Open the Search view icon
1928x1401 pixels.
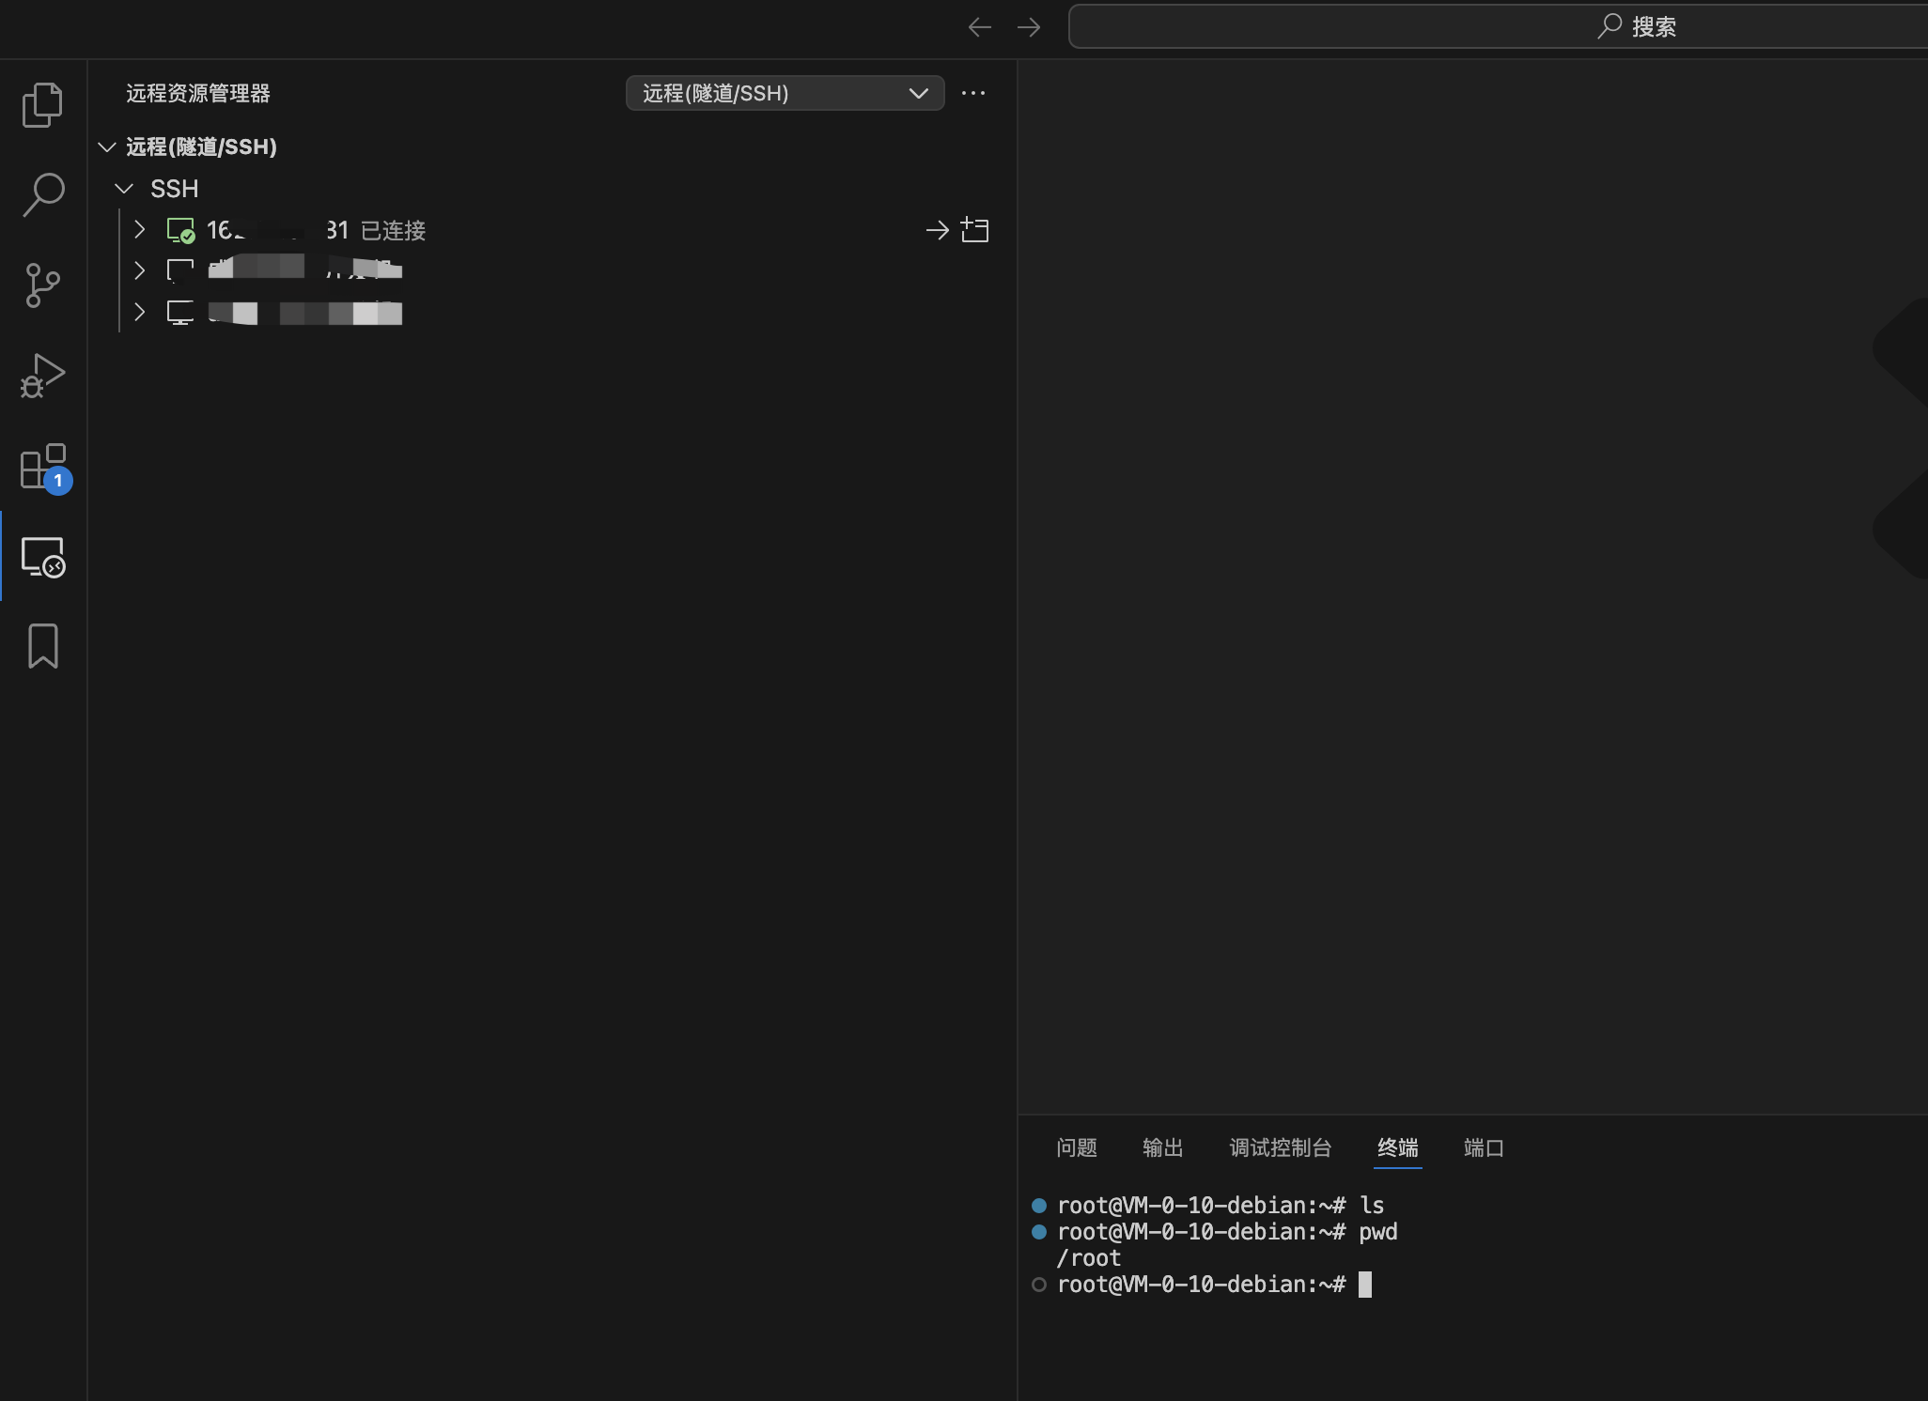click(42, 194)
